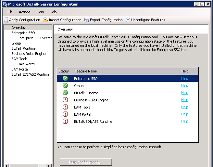
Task: Click the Basic Configuration button
Action: pos(86,162)
